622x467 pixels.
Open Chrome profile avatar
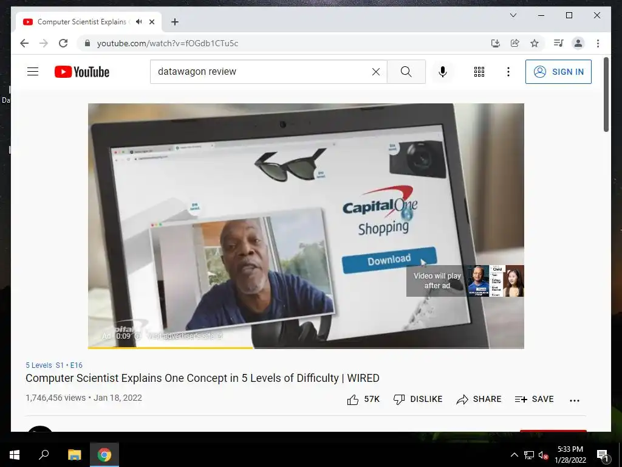(x=578, y=43)
